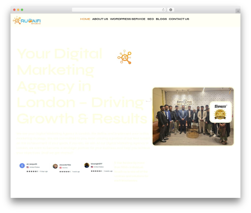Click the Austria reviewer's profile photo
251x213 pixels.
(55, 166)
